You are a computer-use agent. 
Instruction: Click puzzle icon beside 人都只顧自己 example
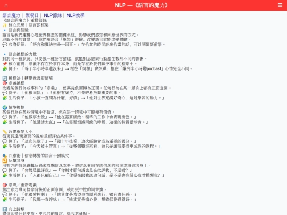tap(5, 175)
